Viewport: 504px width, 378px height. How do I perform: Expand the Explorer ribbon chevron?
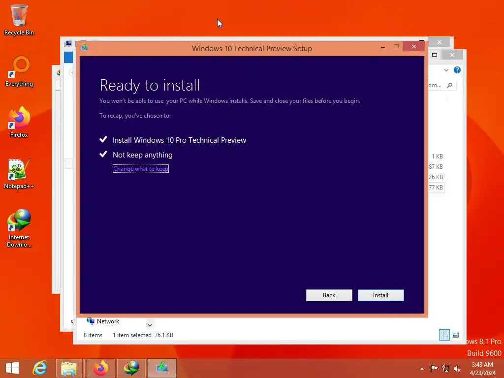pyautogui.click(x=446, y=70)
